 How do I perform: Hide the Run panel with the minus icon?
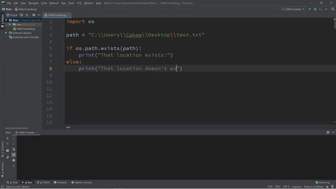tap(333, 132)
